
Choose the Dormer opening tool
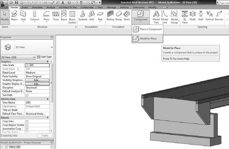[x=219, y=16]
